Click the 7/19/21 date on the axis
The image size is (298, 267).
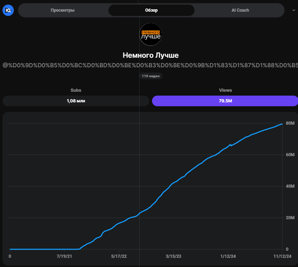(64, 256)
